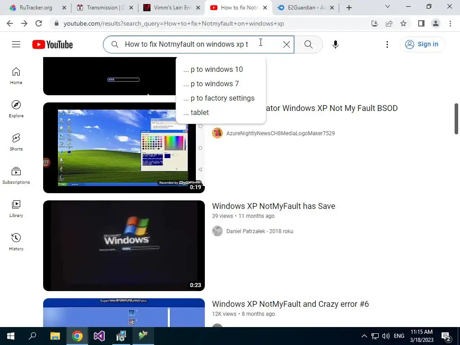Reload the YouTube page

39,23
